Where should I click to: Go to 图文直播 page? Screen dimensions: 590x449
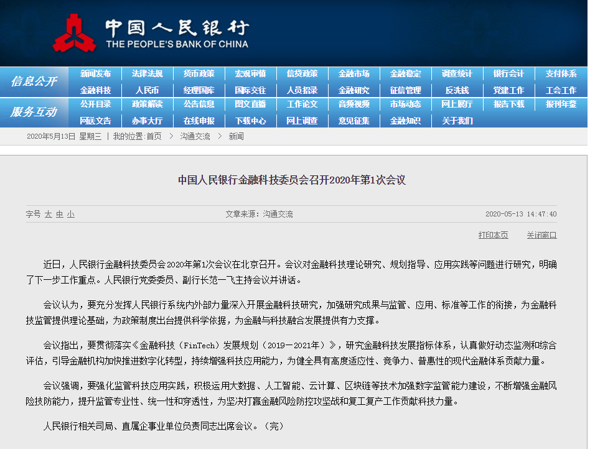click(250, 104)
